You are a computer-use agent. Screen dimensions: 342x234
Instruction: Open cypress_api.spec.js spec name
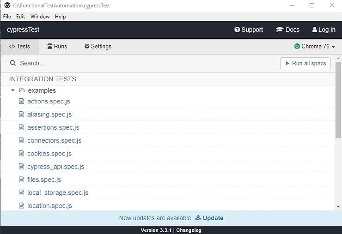56,167
